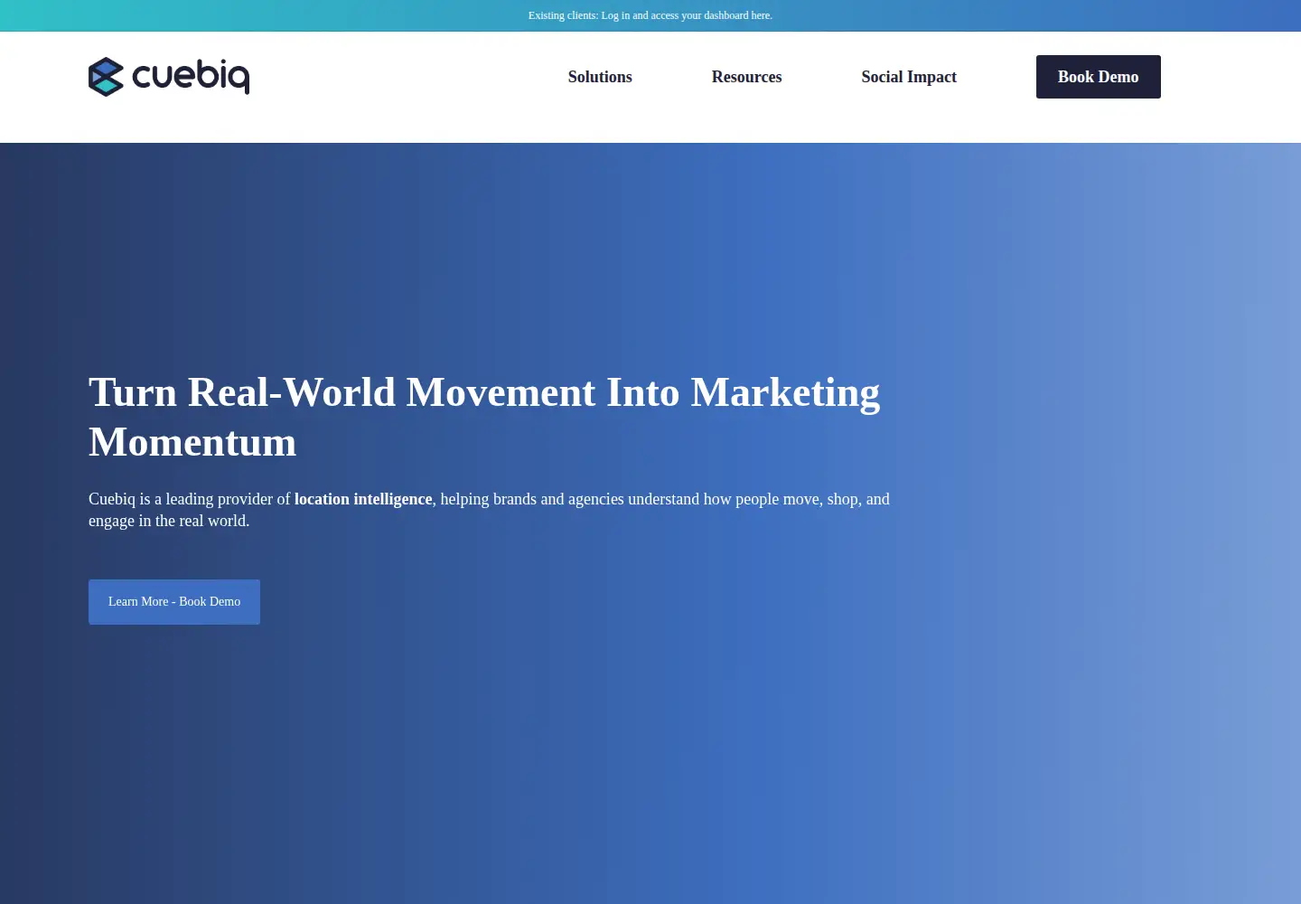Open the Resources menu
Viewport: 1301px width, 904px height.
click(x=746, y=77)
